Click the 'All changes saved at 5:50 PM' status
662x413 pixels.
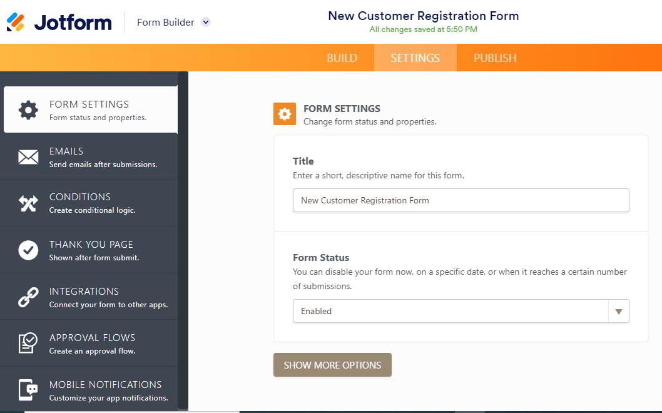point(424,29)
